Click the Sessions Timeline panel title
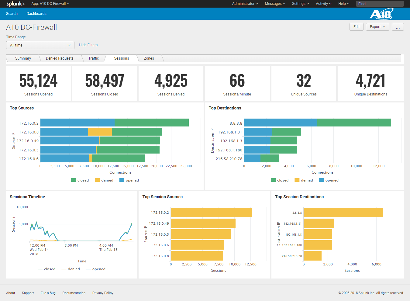 pyautogui.click(x=27, y=197)
